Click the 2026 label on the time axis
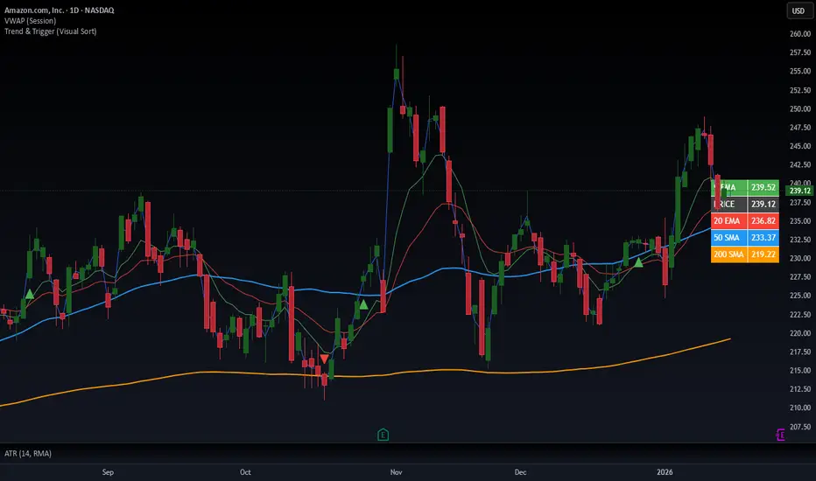 pos(665,472)
